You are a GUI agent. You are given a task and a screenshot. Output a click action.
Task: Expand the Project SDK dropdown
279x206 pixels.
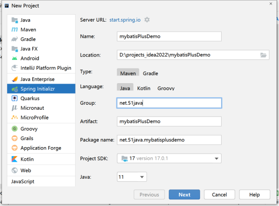click(x=169, y=158)
